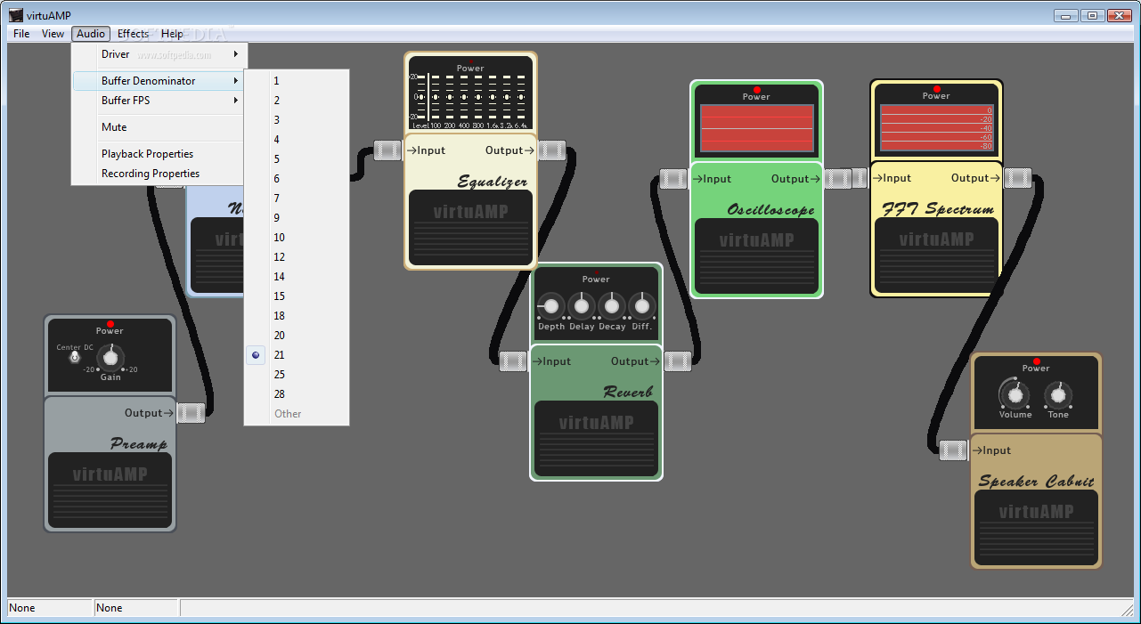Viewport: 1141px width, 624px height.
Task: Select buffer denominator 25
Action: tap(297, 375)
